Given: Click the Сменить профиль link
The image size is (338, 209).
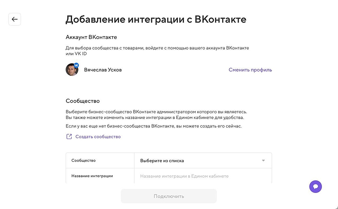Looking at the screenshot, I should coord(250,70).
